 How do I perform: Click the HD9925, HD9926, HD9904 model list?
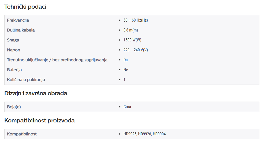[x=144, y=134]
